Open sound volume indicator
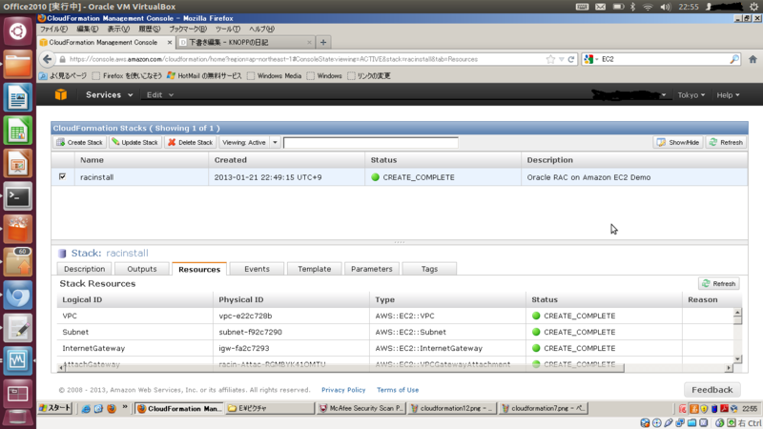 [665, 7]
